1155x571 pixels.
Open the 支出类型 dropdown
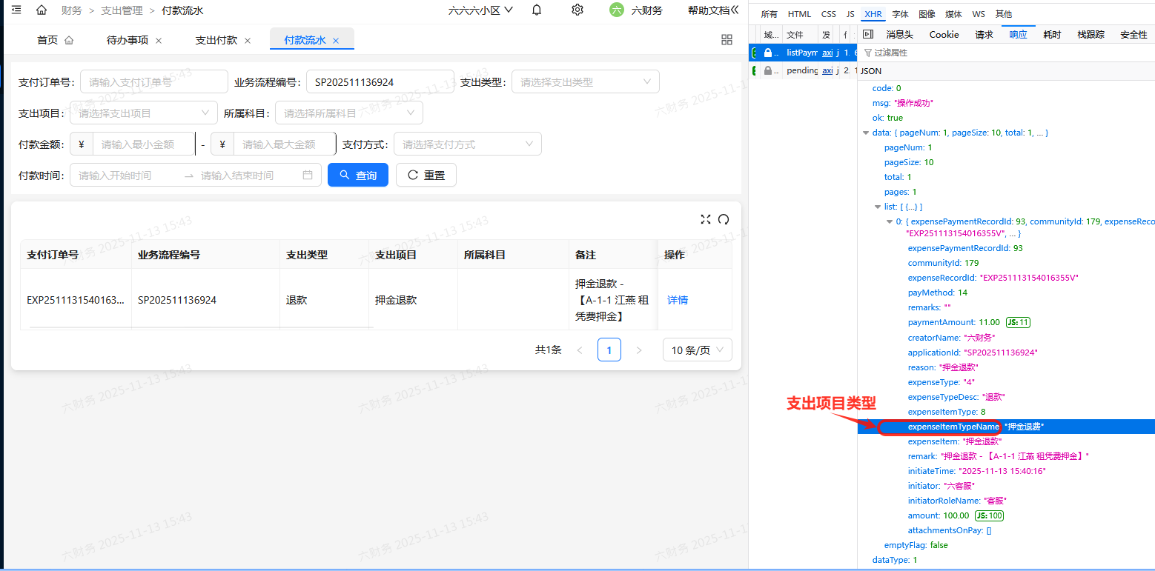pyautogui.click(x=585, y=81)
